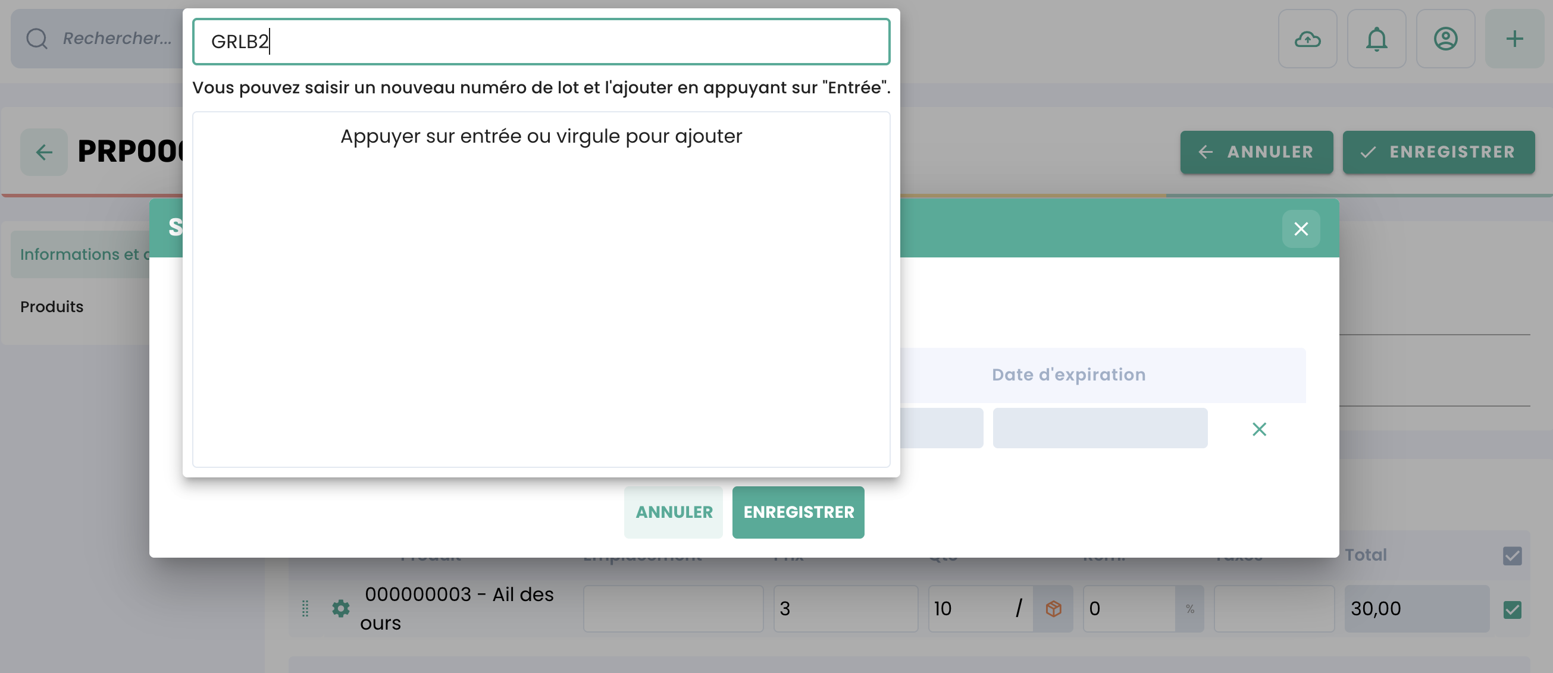
Task: Click the cloud upload icon
Action: (1307, 39)
